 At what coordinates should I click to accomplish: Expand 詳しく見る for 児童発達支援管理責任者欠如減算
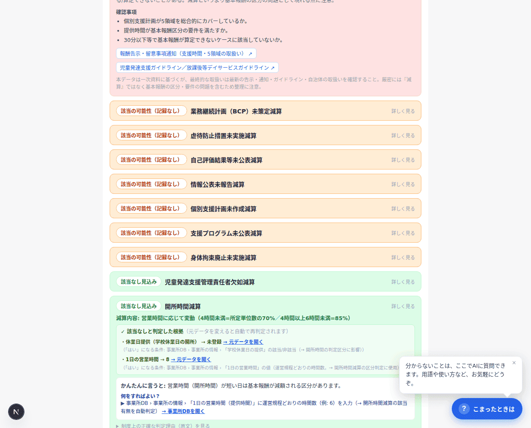[403, 282]
